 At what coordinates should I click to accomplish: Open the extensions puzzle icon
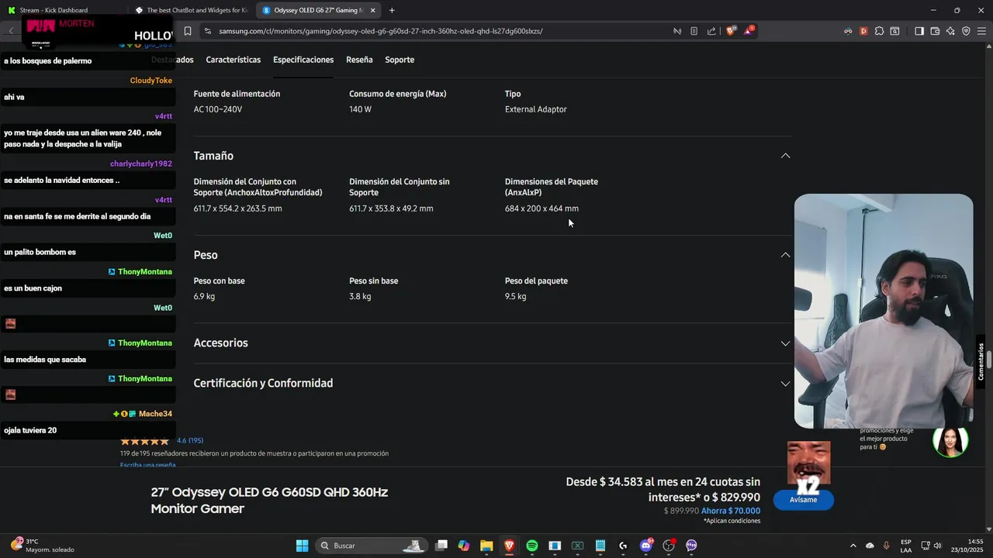pyautogui.click(x=879, y=31)
